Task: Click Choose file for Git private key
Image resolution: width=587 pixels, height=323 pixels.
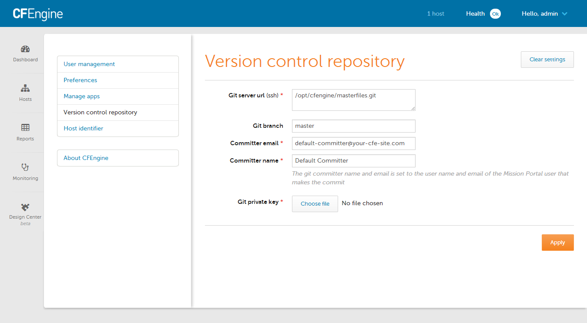Action: pyautogui.click(x=315, y=204)
